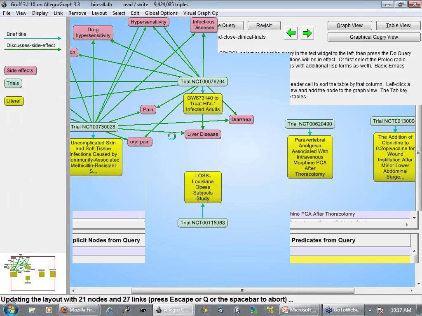Open Google Chrome from the taskbar
Viewport: 422px width, 316px height.
point(204,310)
